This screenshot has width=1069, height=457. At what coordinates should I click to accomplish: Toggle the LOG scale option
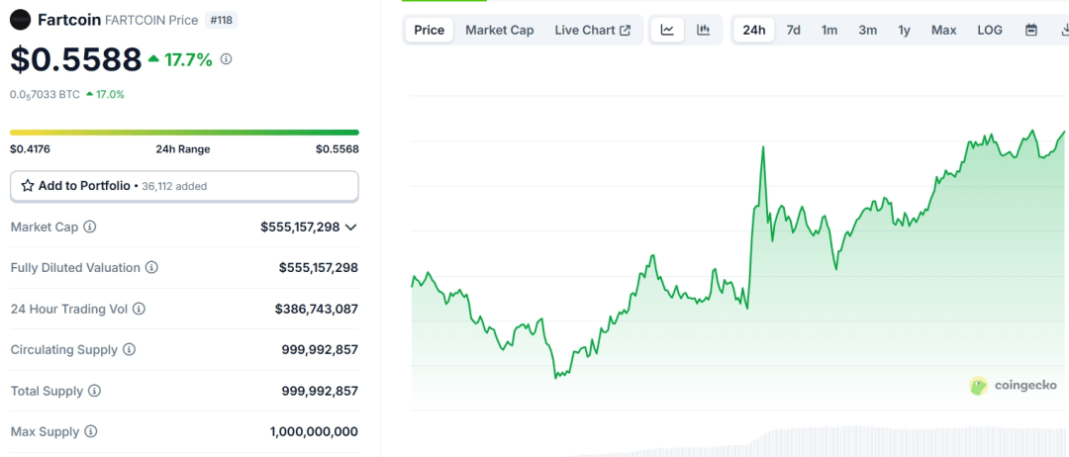[x=990, y=30]
